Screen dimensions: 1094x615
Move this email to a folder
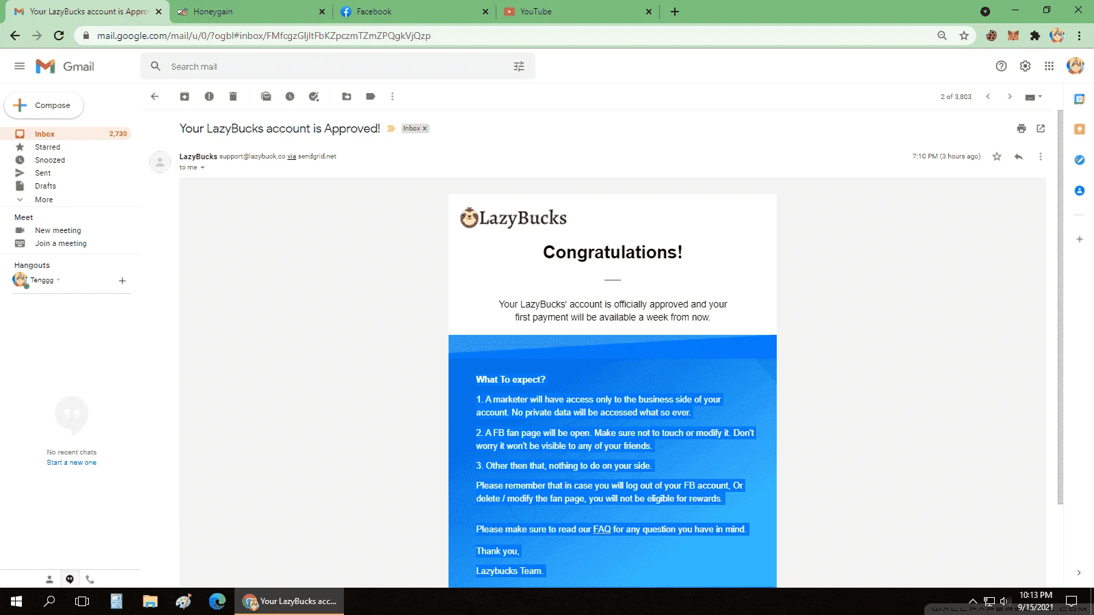tap(347, 96)
